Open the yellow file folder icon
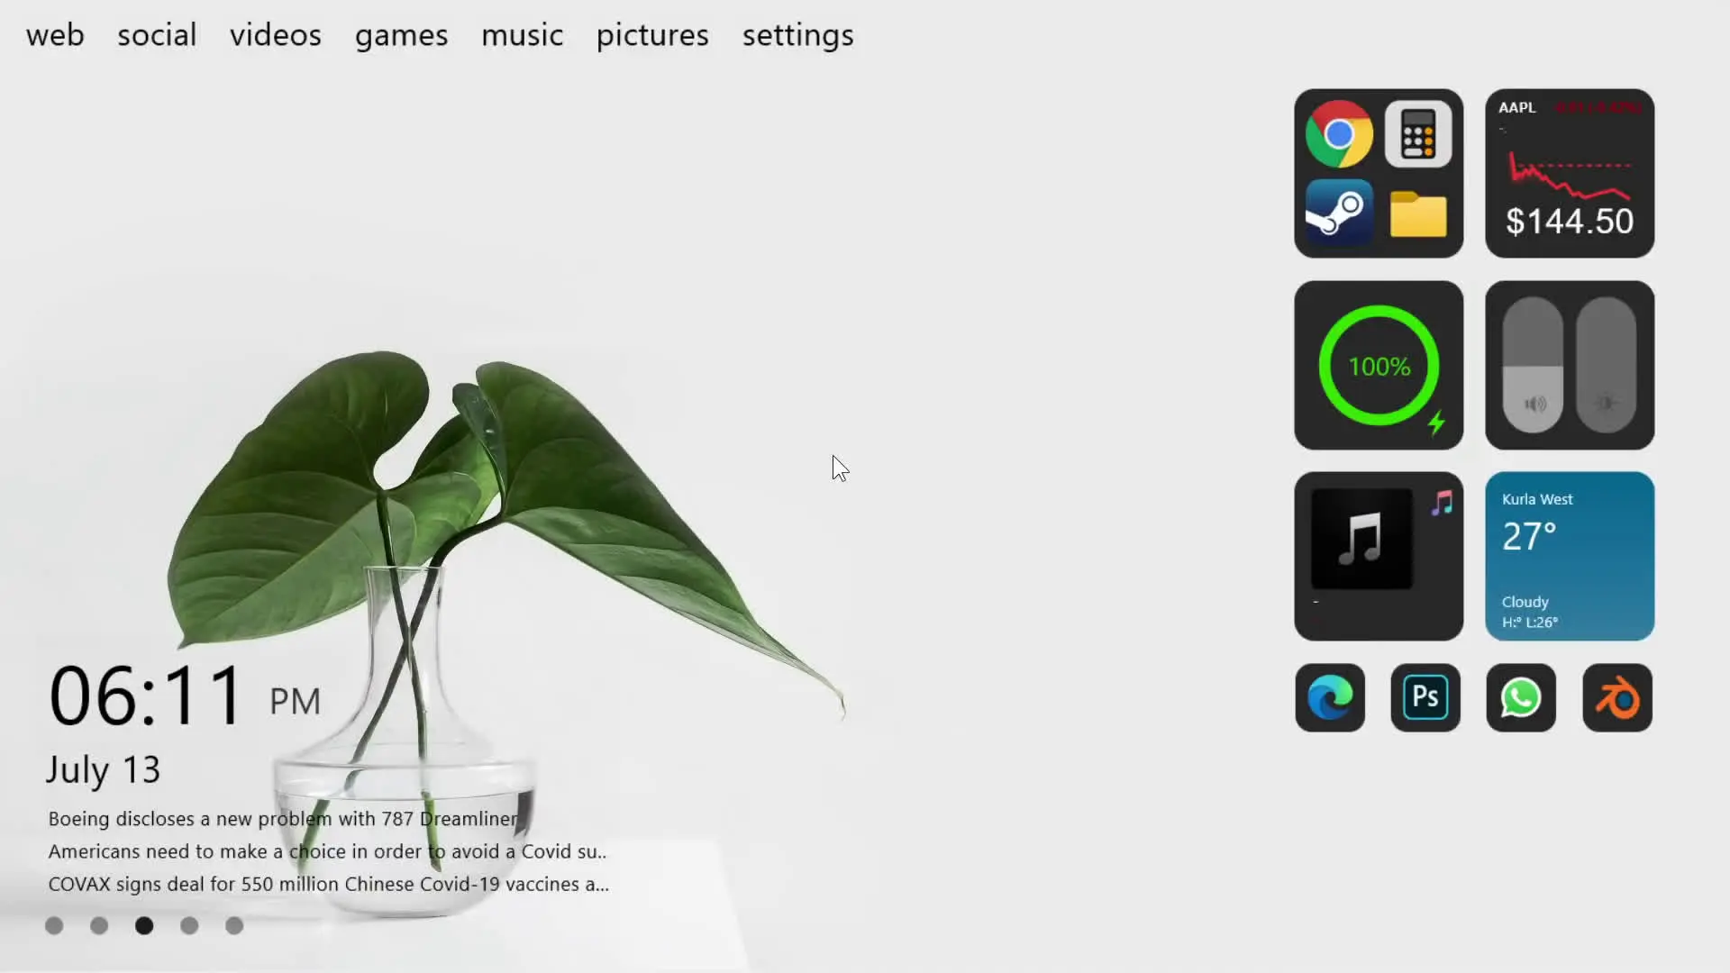 pyautogui.click(x=1417, y=214)
